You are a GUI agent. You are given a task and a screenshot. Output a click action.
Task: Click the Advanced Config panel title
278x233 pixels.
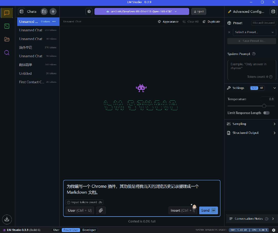click(248, 12)
